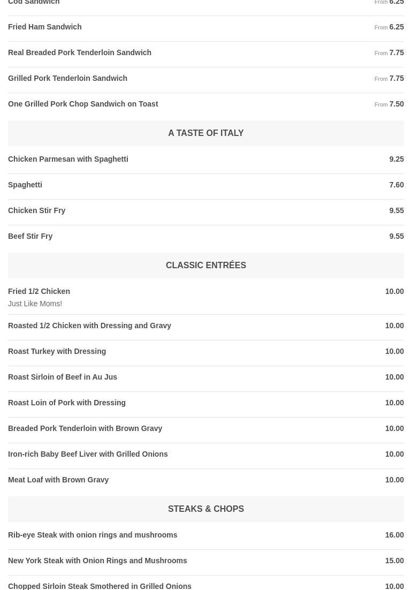412x590 pixels.
Task: Click the A Taste of Italy header
Action: (205, 133)
